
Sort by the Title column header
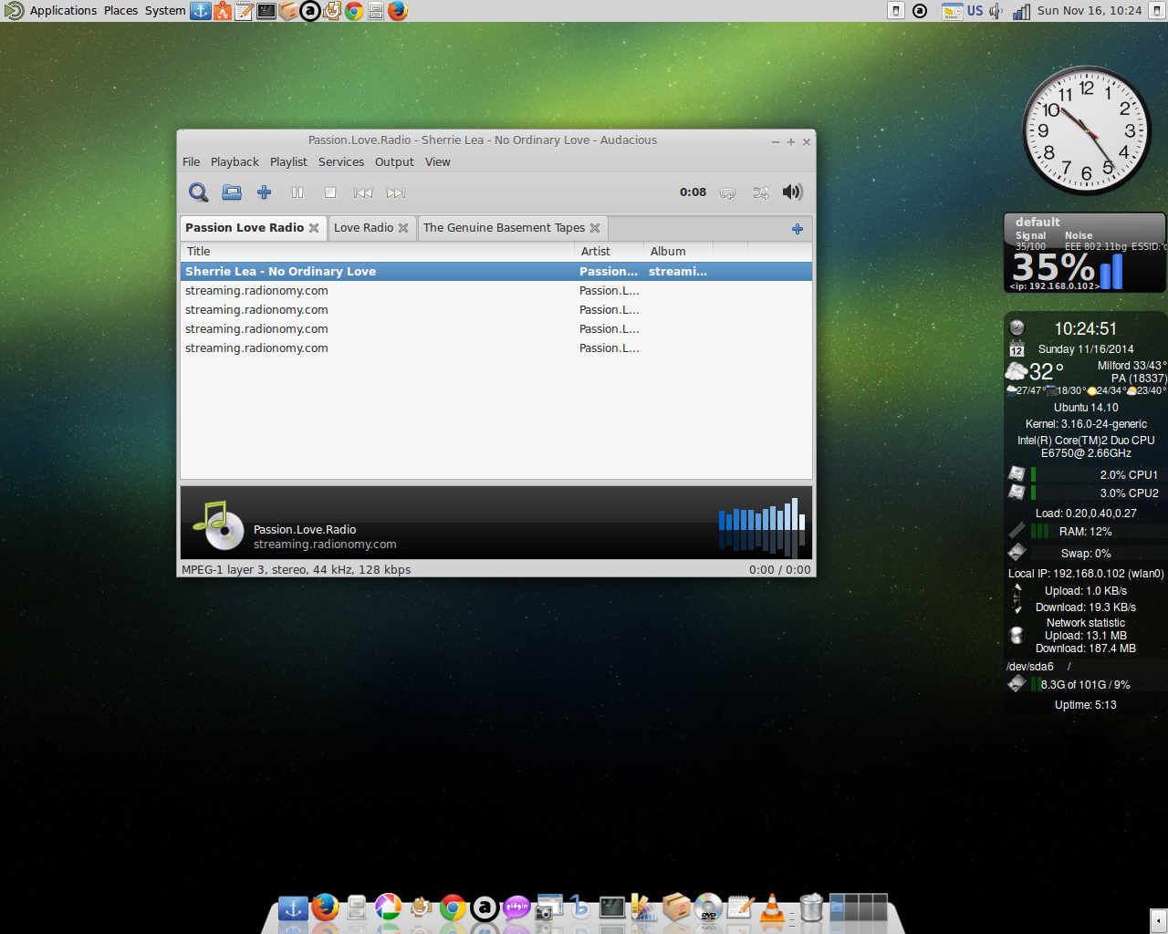coord(378,251)
